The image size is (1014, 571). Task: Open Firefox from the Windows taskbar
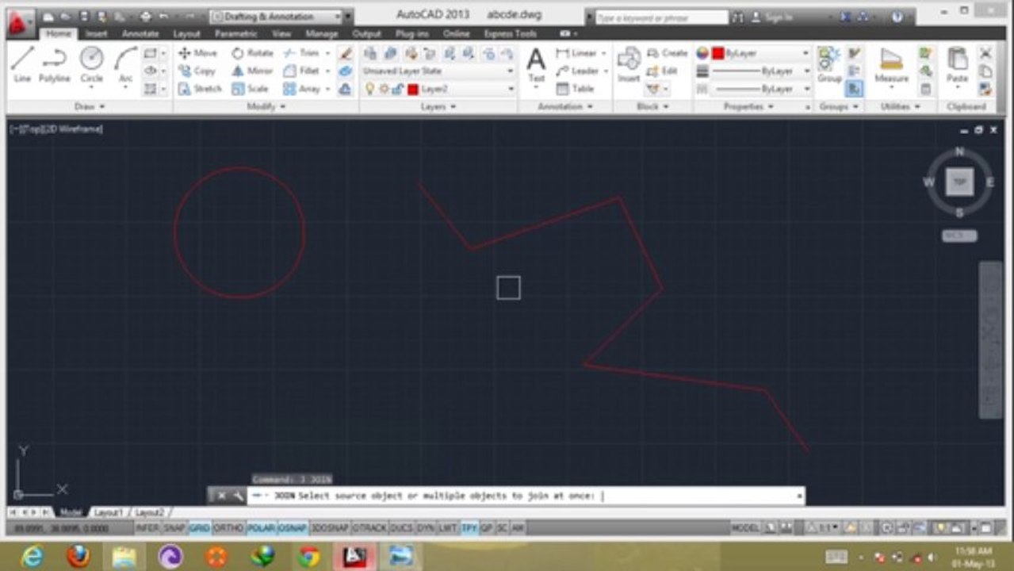(78, 557)
